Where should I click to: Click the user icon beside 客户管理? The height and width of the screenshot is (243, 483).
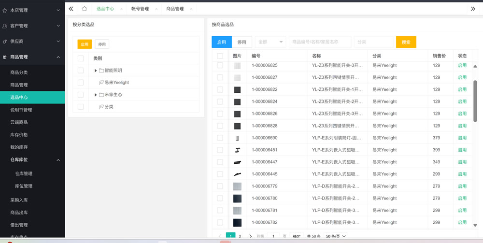click(x=5, y=26)
